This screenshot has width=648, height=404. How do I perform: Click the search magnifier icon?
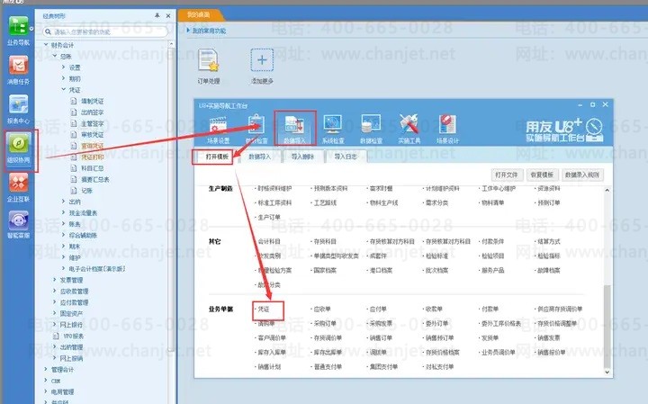[48, 31]
